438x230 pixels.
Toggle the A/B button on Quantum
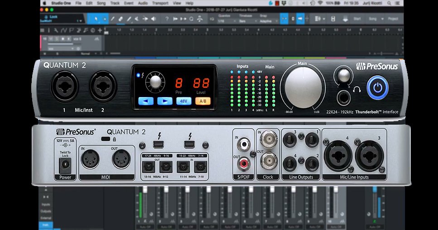204,101
